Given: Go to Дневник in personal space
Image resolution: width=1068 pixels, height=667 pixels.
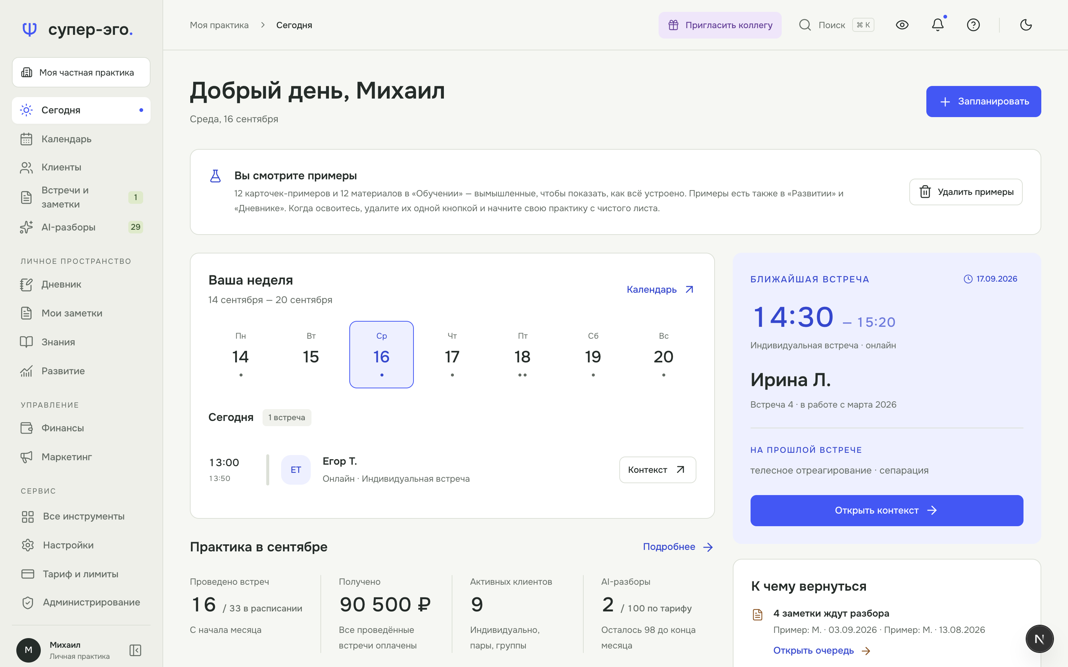Looking at the screenshot, I should point(81,285).
